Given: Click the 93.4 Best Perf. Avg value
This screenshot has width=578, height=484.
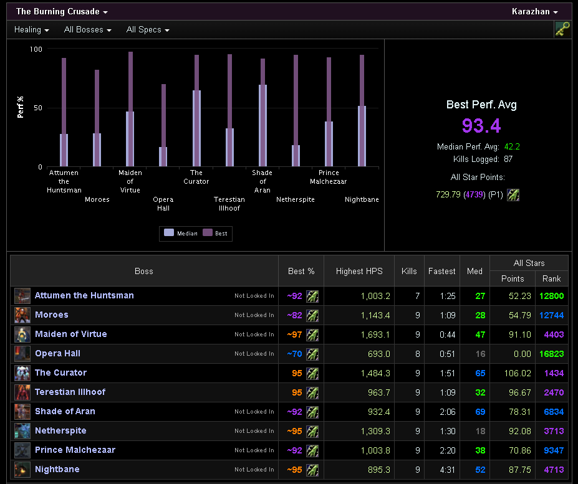Looking at the screenshot, I should 481,126.
